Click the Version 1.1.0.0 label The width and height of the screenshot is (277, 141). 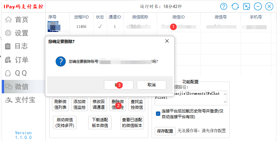pos(23,135)
